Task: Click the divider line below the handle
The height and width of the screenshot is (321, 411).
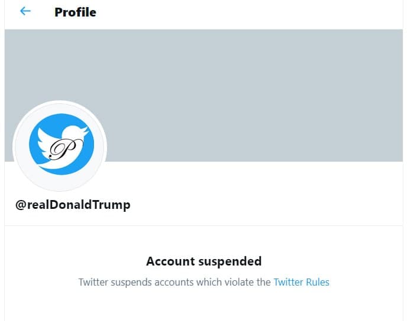Action: [x=205, y=225]
